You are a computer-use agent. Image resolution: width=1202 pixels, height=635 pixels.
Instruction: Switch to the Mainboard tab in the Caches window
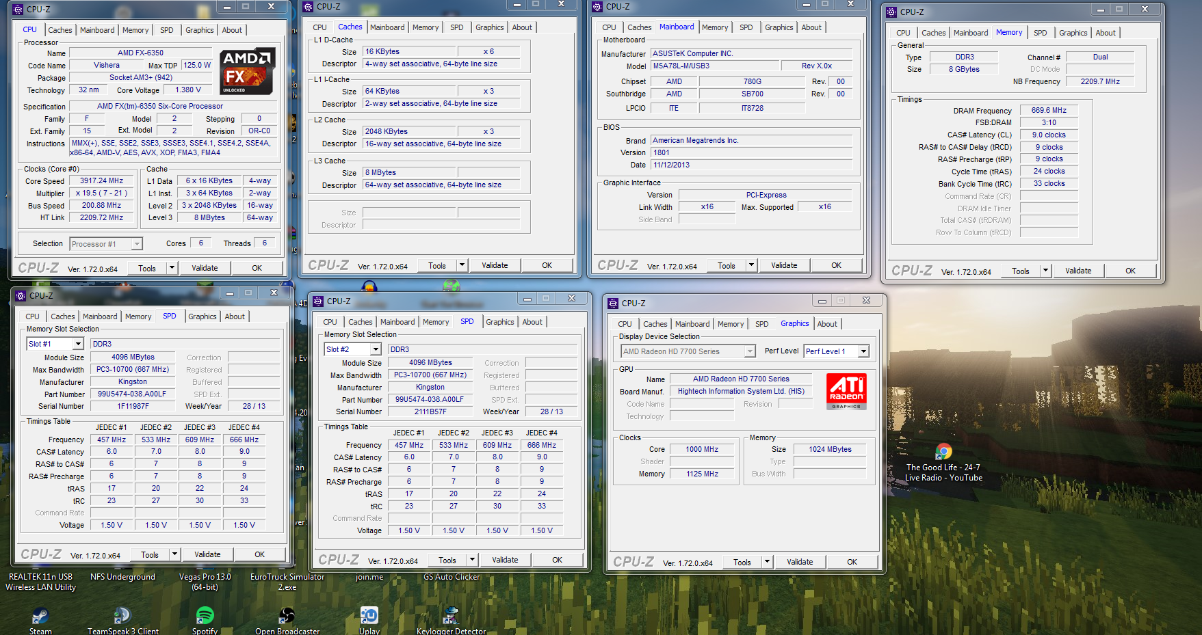point(387,27)
